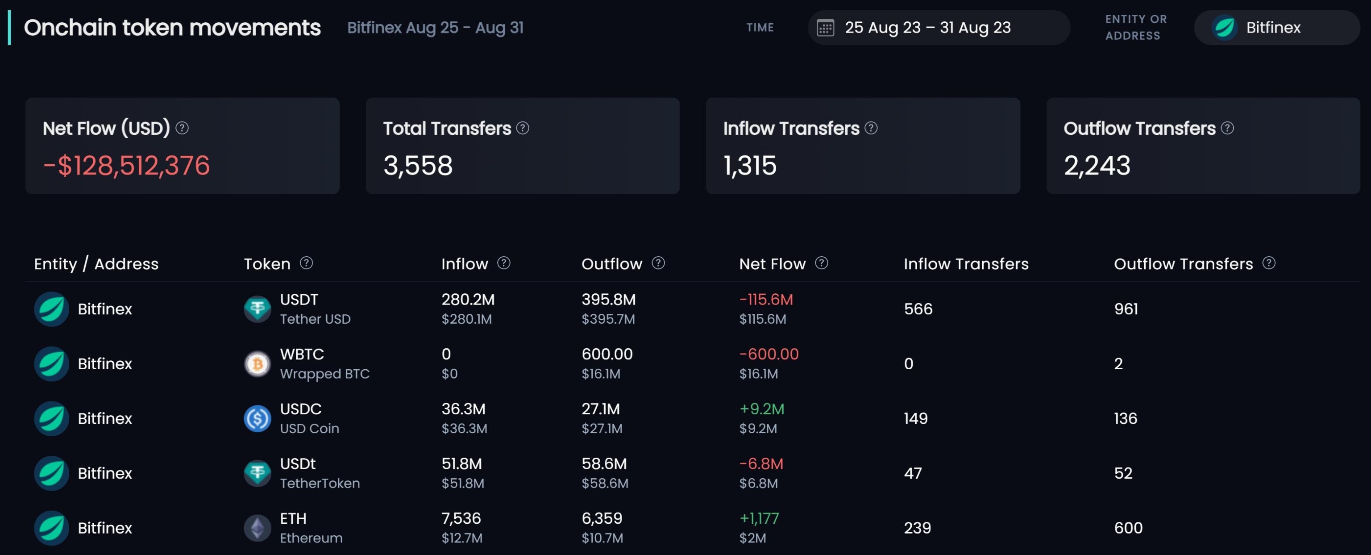Screen dimensions: 1371x555
Task: Sort by the Inflow Transfers column header
Action: pos(966,263)
